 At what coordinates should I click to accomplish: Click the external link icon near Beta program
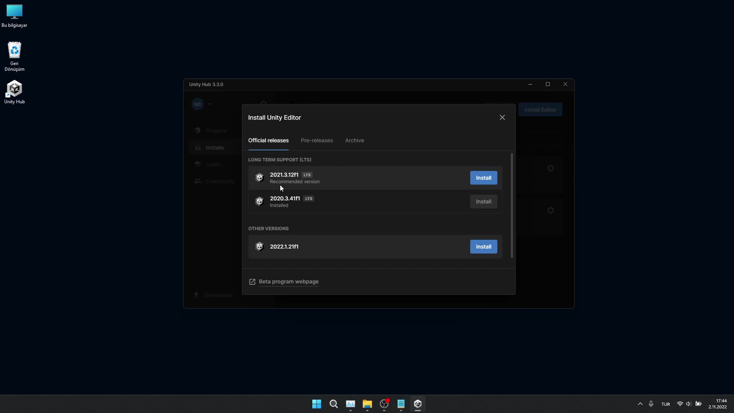click(x=252, y=282)
